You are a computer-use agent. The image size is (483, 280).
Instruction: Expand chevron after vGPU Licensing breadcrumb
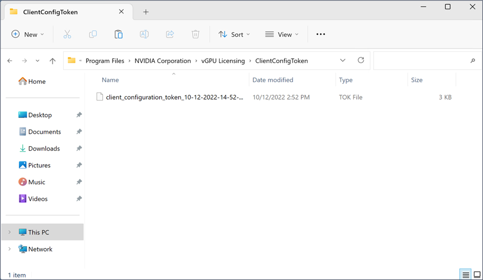click(x=250, y=61)
